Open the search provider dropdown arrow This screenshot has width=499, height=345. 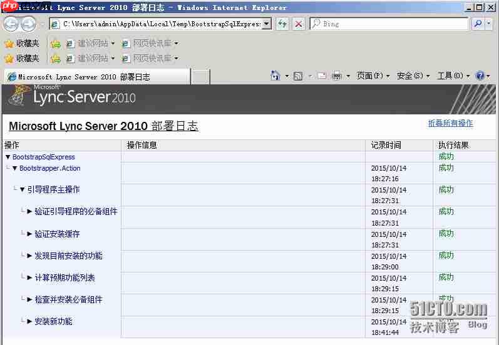coord(489,24)
